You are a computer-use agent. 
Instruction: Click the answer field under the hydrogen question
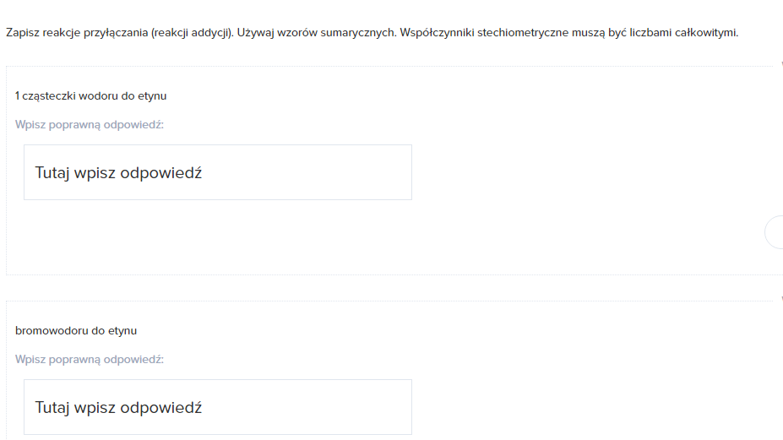pos(217,172)
